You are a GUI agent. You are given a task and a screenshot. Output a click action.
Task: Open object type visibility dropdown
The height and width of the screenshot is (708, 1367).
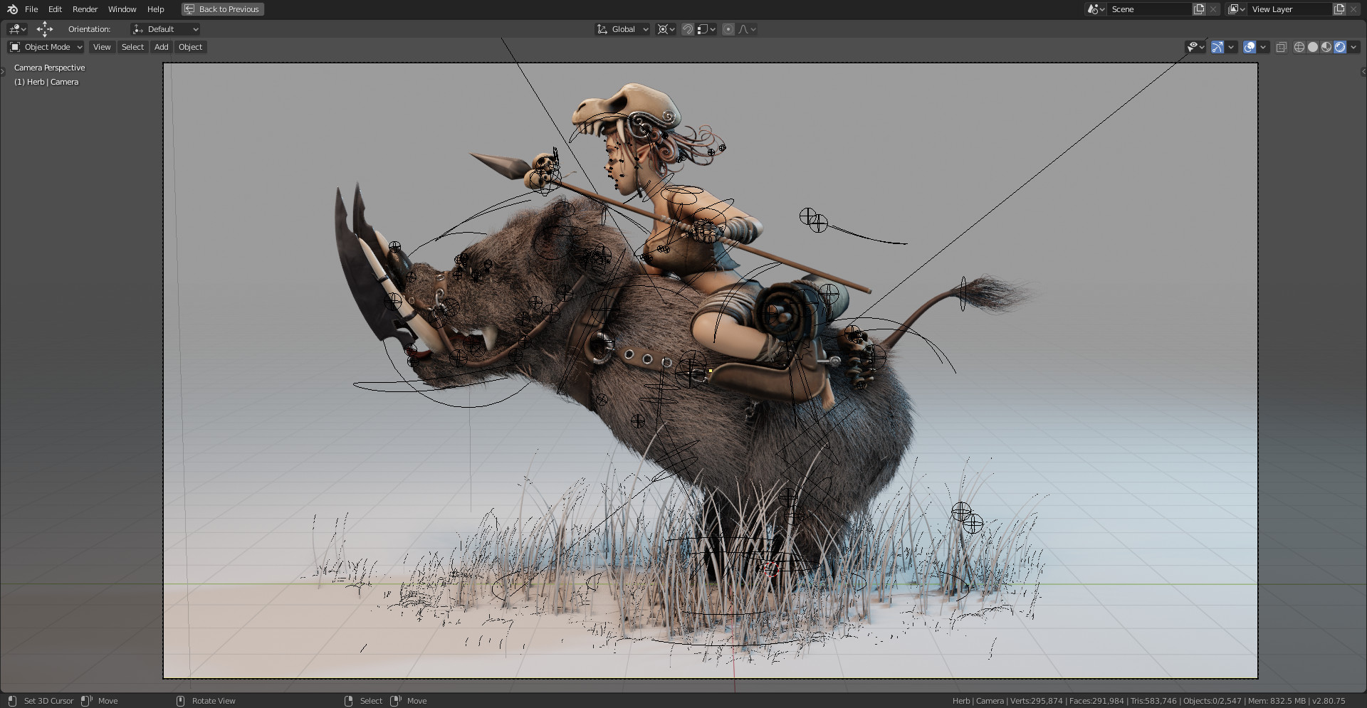point(1195,47)
